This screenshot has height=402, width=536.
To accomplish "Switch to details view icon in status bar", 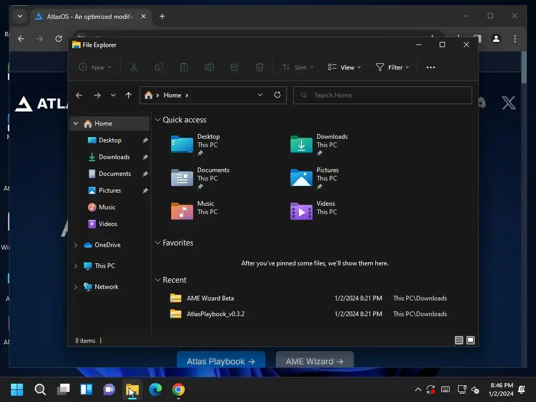I will pos(459,340).
